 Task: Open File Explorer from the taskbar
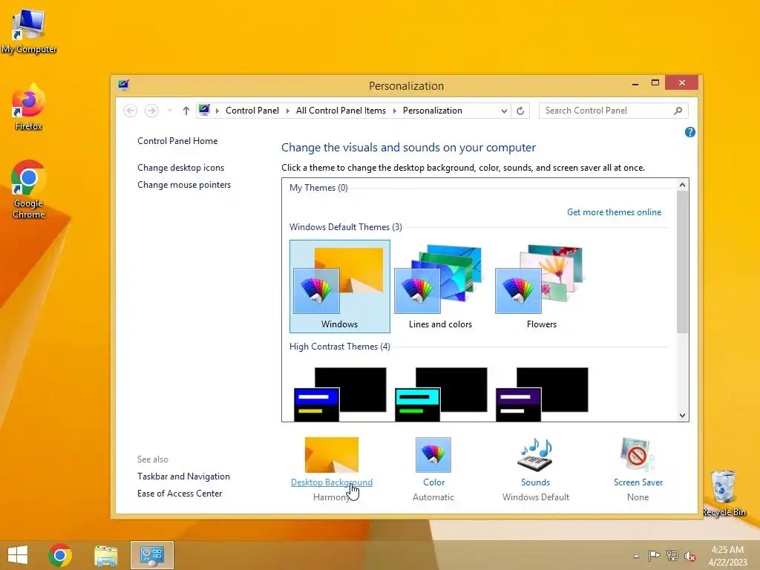(x=105, y=555)
